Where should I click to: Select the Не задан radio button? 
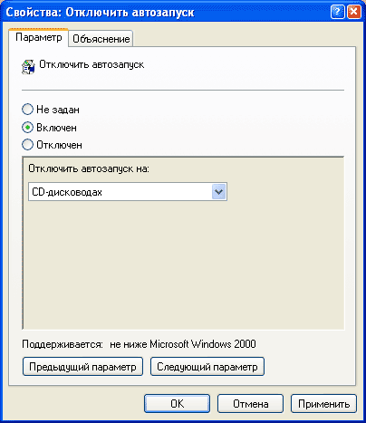27,110
